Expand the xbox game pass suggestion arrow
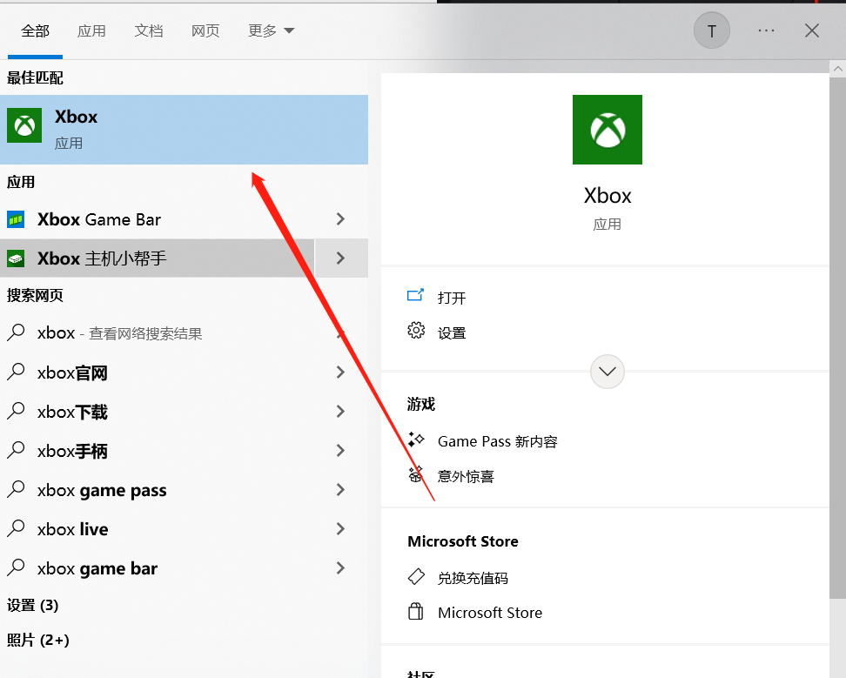Image resolution: width=846 pixels, height=678 pixels. pos(340,490)
